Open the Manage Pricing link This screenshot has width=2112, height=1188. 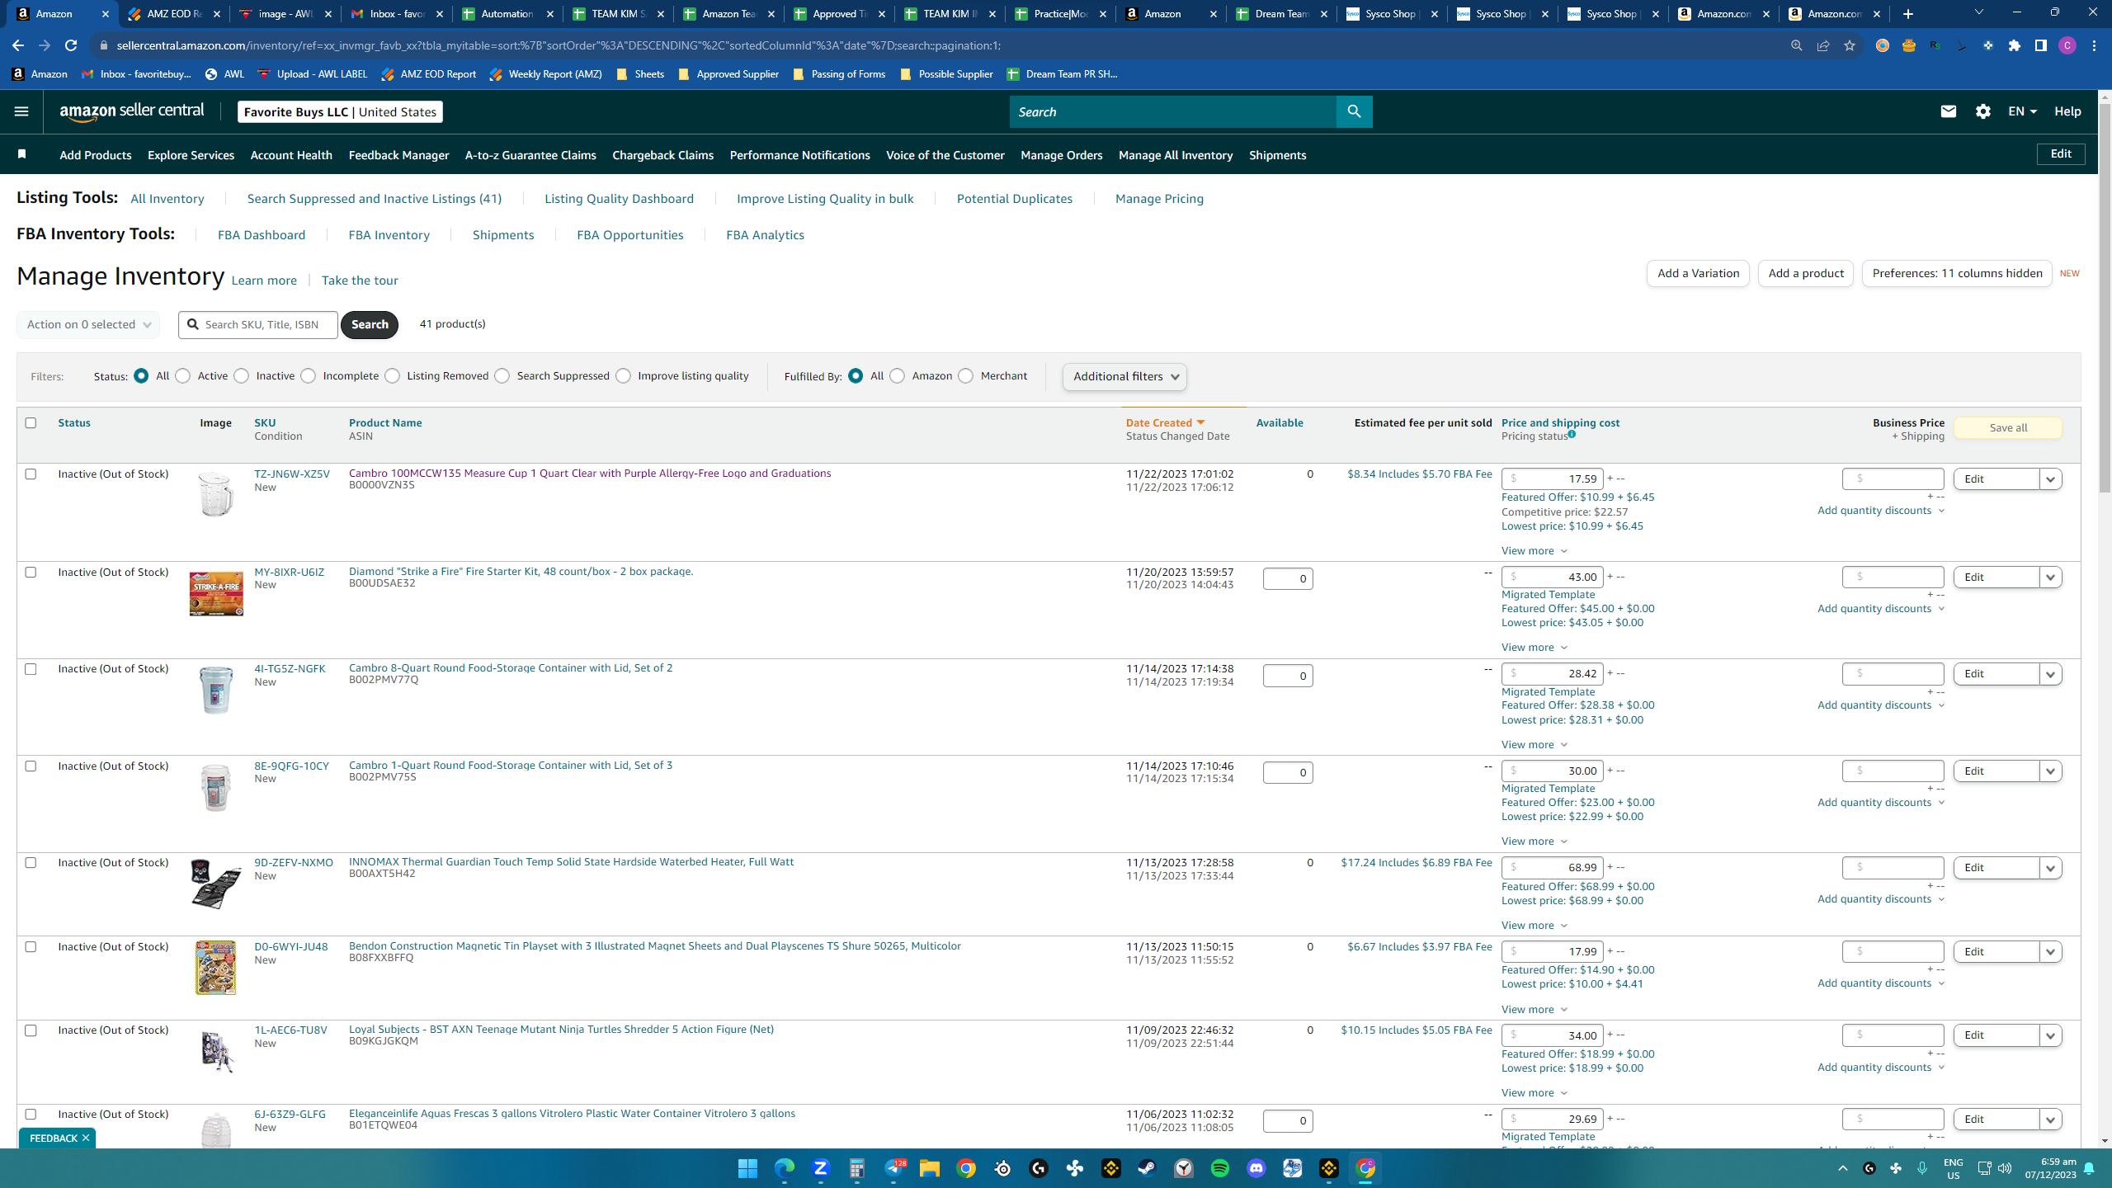click(1159, 199)
